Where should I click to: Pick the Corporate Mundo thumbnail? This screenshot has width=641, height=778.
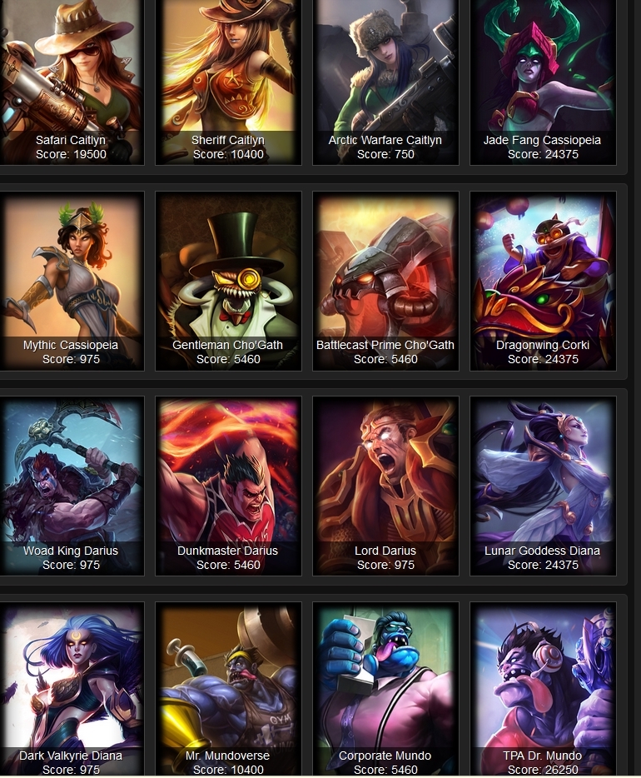(385, 690)
